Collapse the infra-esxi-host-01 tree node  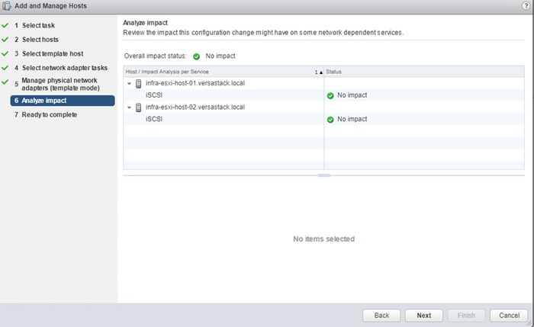[129, 83]
